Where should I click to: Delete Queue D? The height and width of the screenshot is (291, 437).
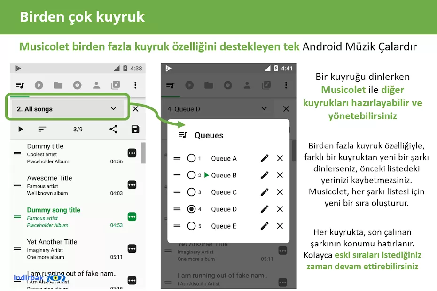(x=280, y=209)
